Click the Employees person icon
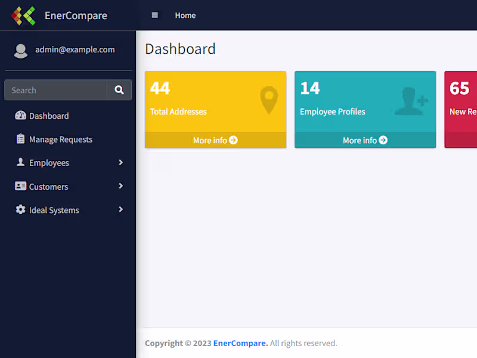Image resolution: width=477 pixels, height=358 pixels. tap(20, 162)
